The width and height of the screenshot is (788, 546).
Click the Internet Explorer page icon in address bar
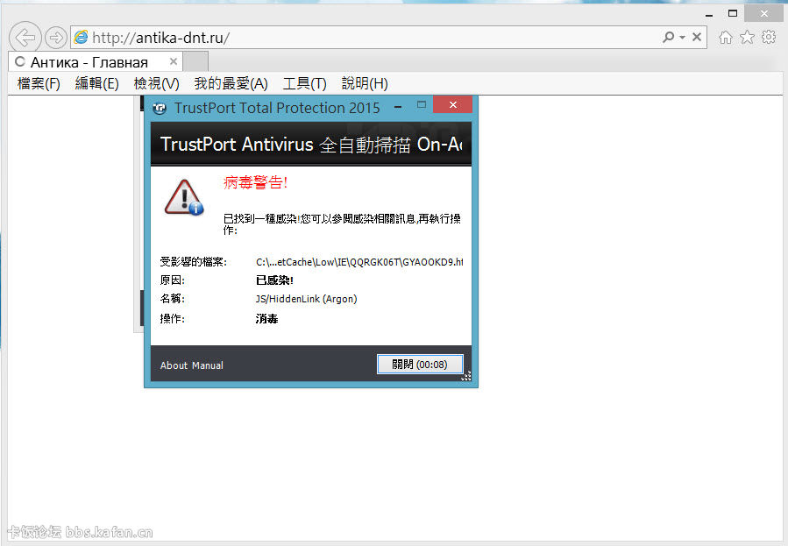pos(81,37)
